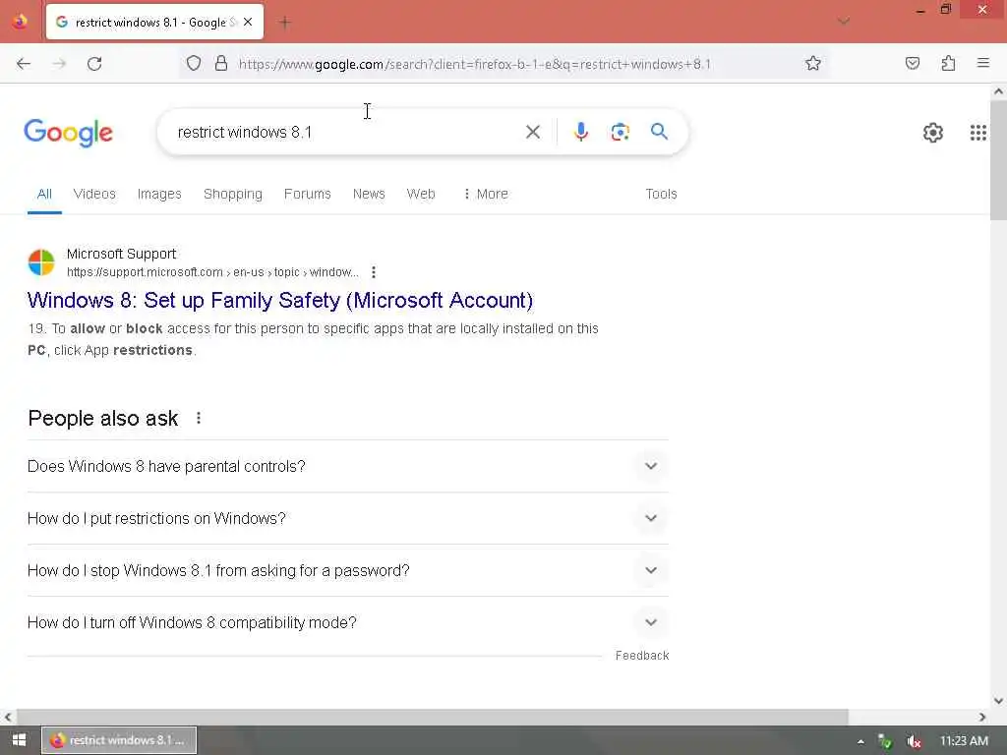Bookmark this page with the star icon

click(x=813, y=63)
